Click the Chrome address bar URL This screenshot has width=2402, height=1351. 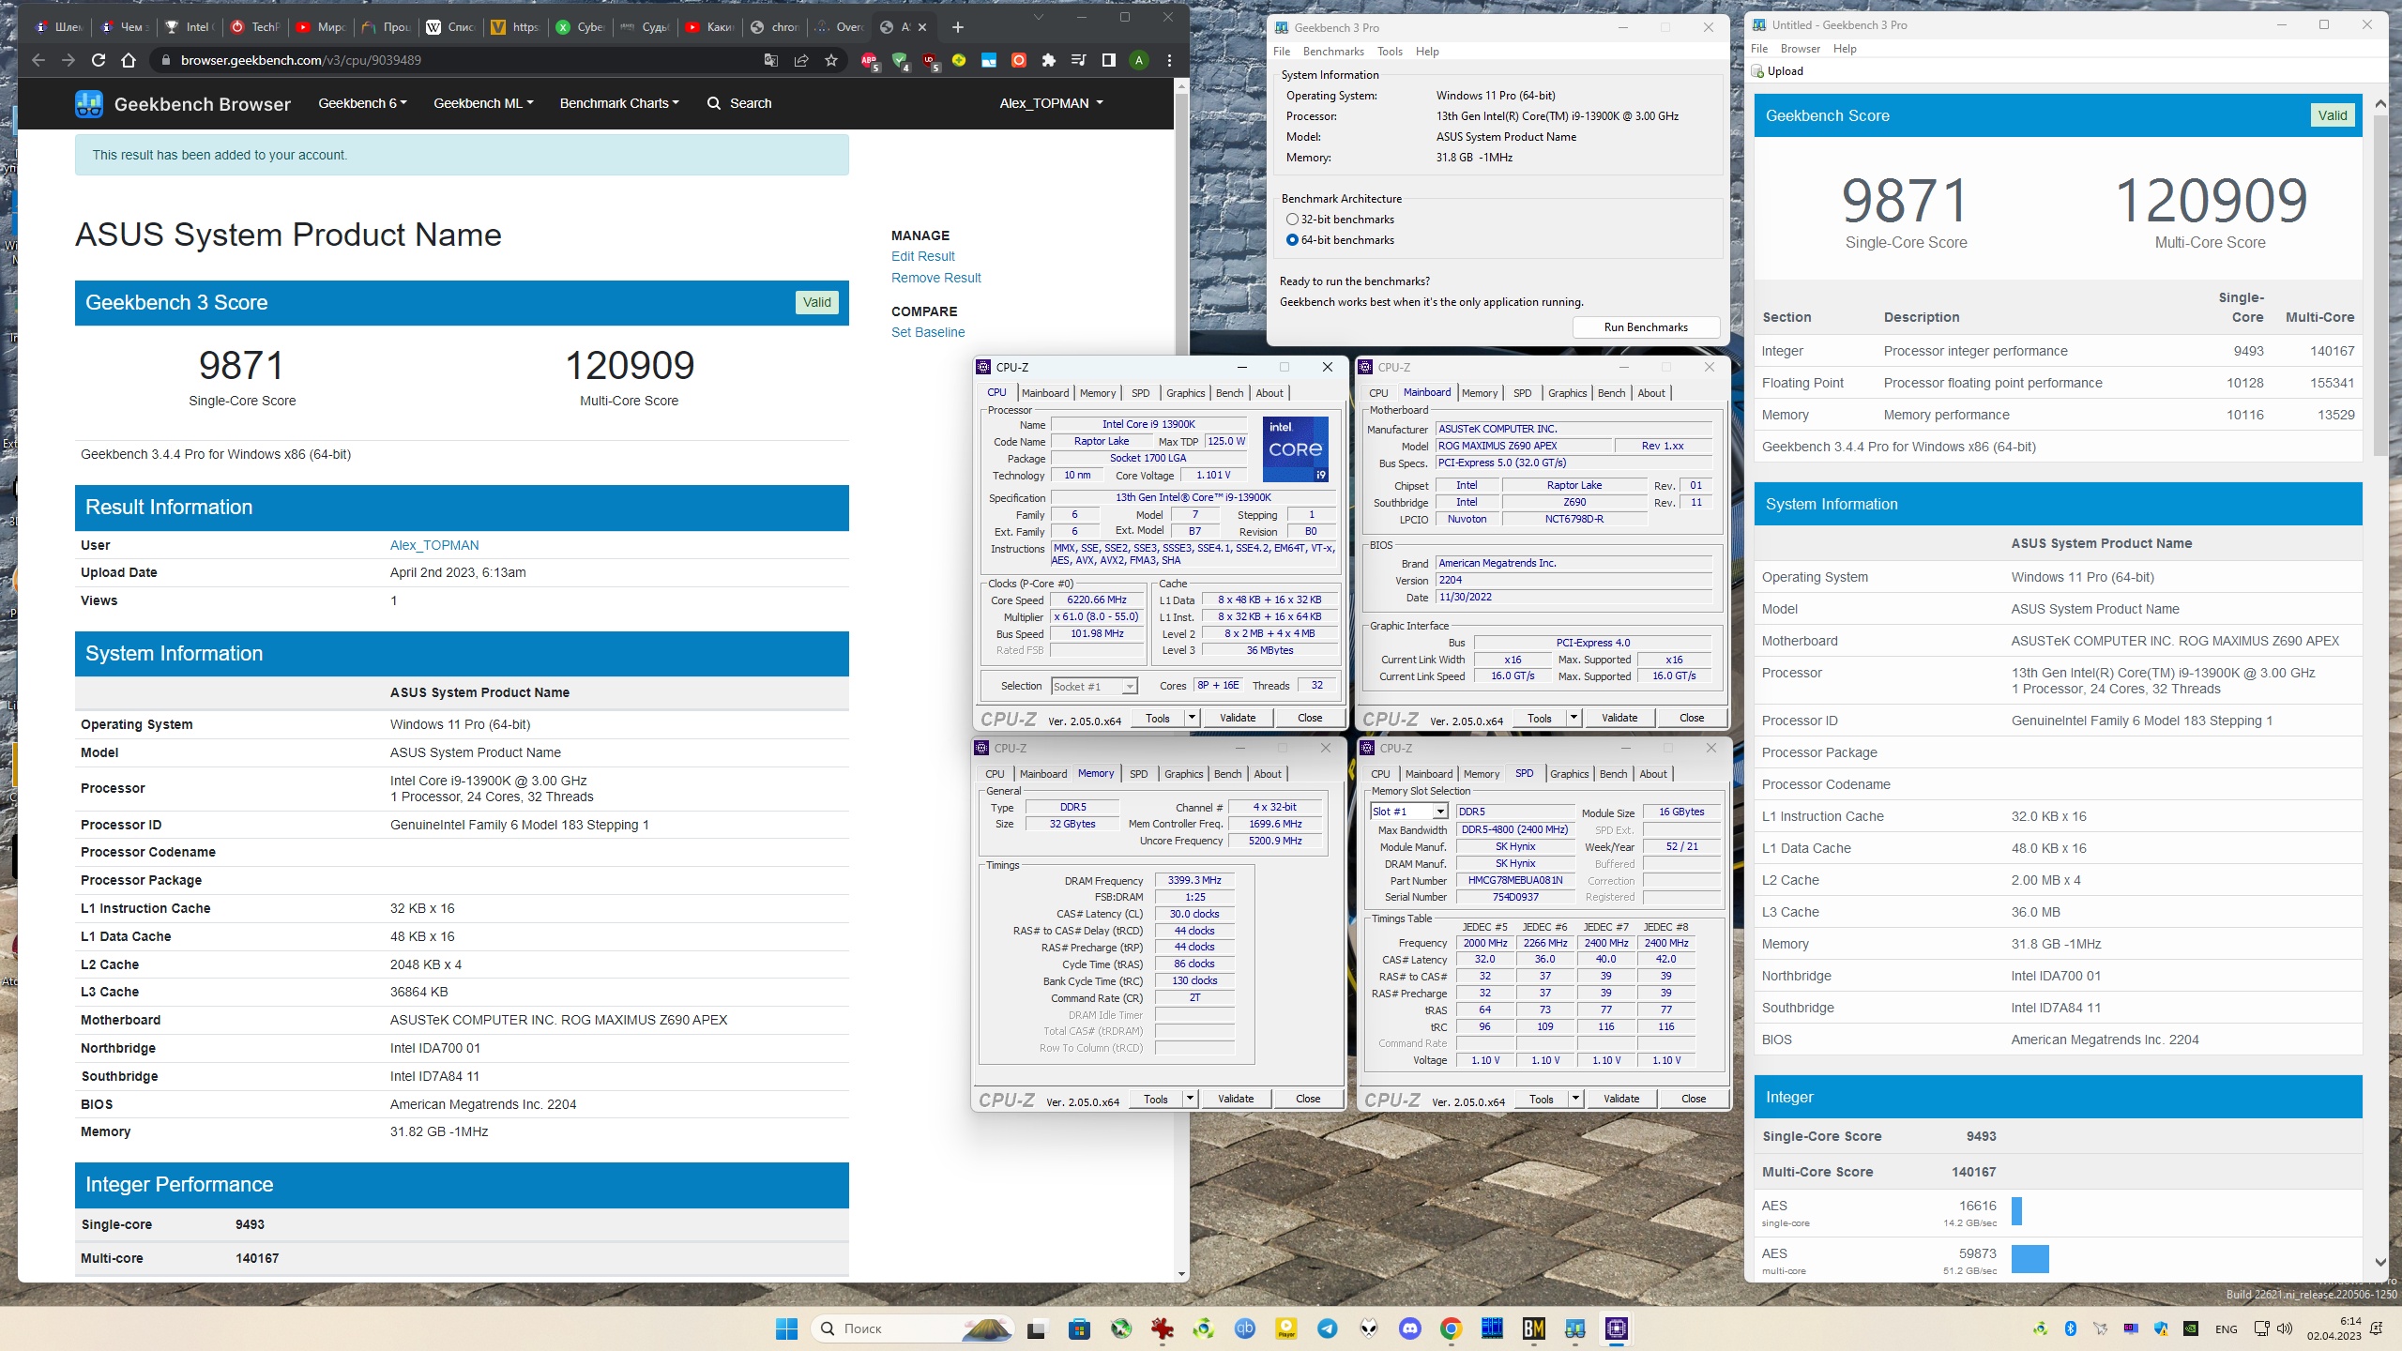(300, 60)
